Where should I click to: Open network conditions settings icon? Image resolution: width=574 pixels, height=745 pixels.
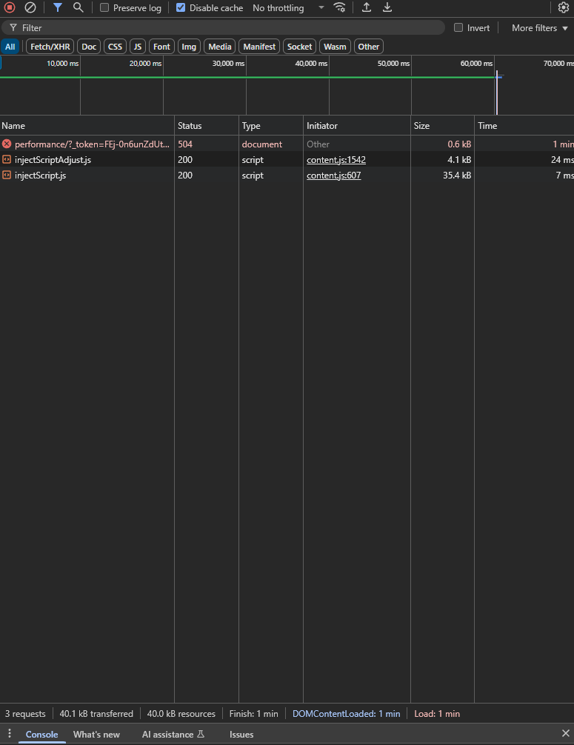click(340, 7)
